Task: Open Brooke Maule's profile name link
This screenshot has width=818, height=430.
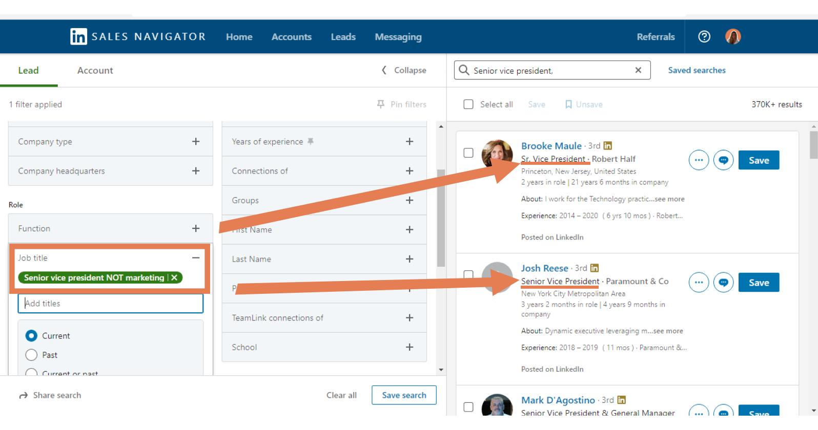Action: [x=551, y=146]
